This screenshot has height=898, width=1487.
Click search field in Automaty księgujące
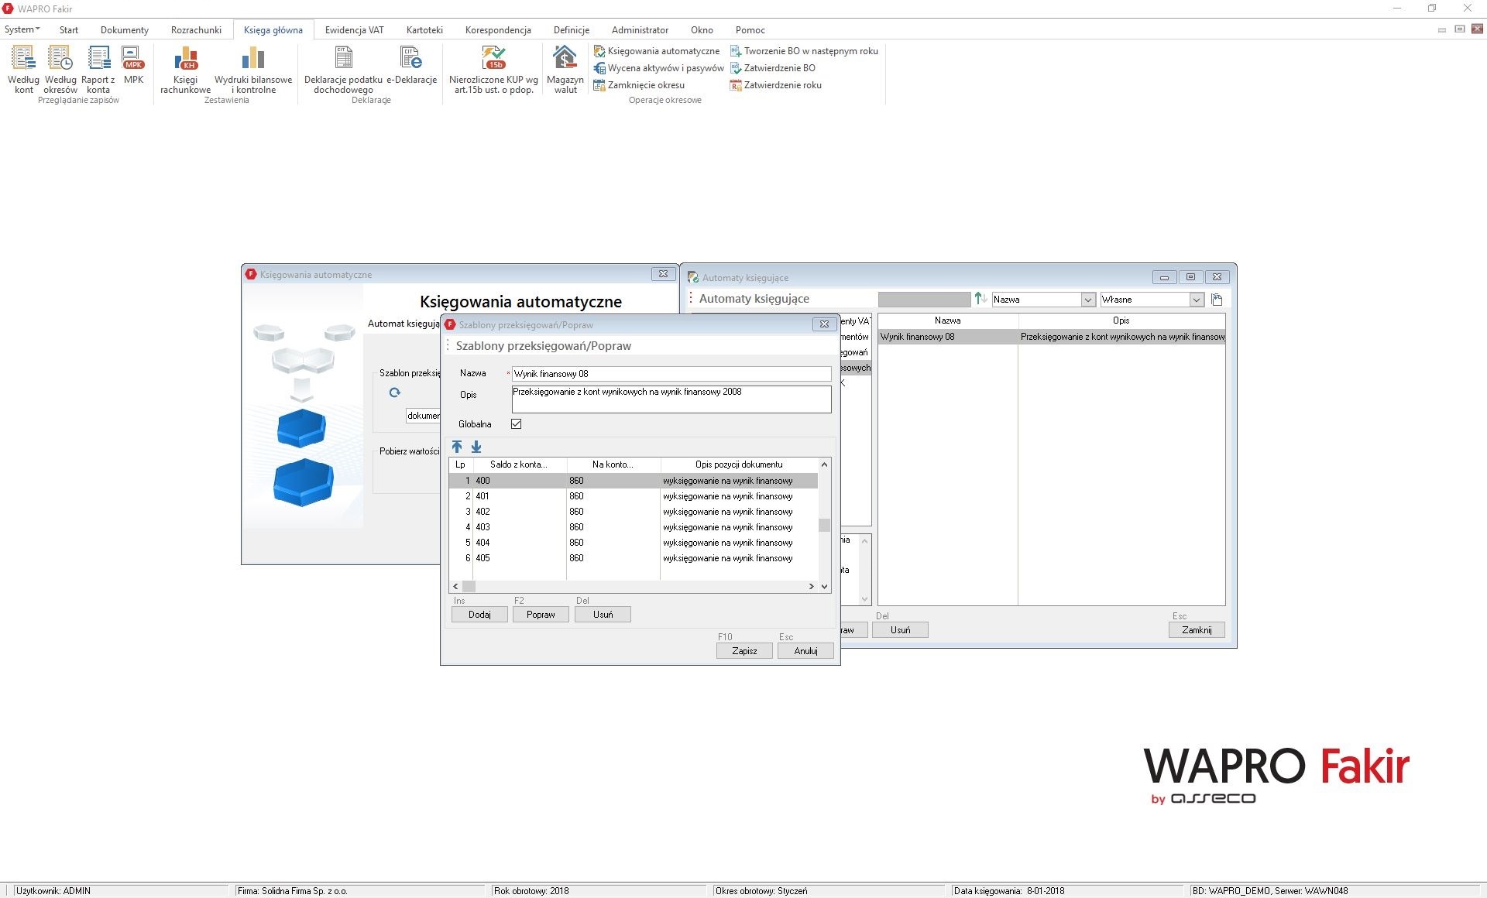(924, 300)
